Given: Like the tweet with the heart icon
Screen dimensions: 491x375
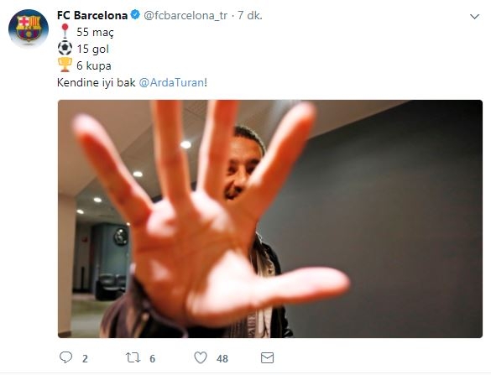Looking at the screenshot, I should pos(201,357).
